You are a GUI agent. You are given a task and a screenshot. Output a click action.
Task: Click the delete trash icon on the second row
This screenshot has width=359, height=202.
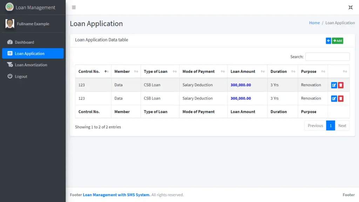coord(340,98)
